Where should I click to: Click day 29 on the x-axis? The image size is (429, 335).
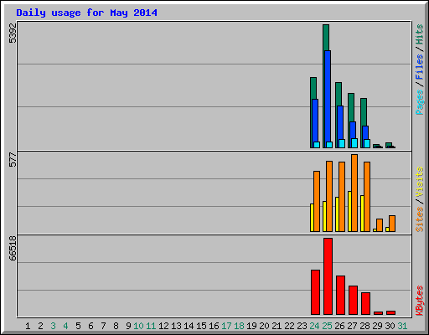coord(377,326)
